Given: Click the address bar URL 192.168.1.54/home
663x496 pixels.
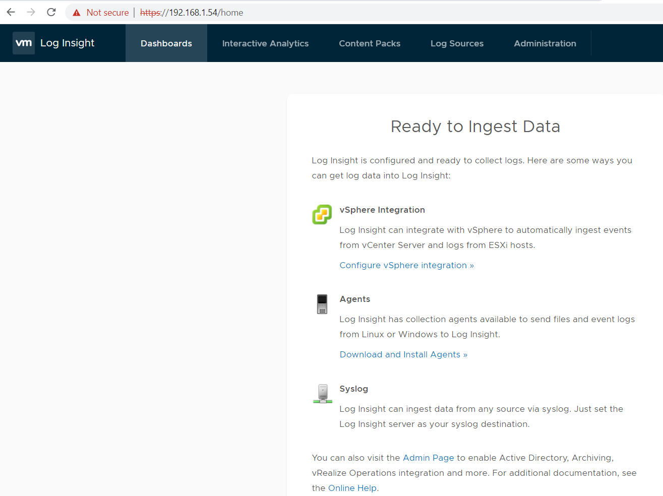Looking at the screenshot, I should pyautogui.click(x=192, y=13).
